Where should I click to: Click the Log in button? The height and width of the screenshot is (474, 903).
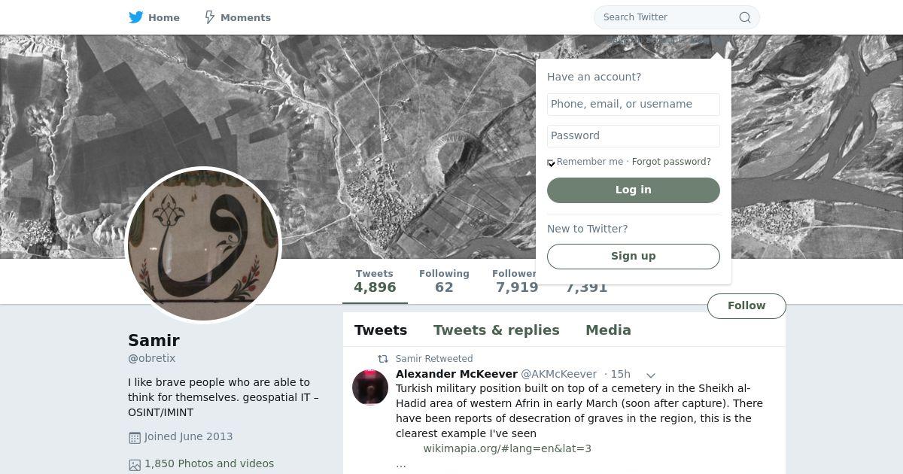634,190
